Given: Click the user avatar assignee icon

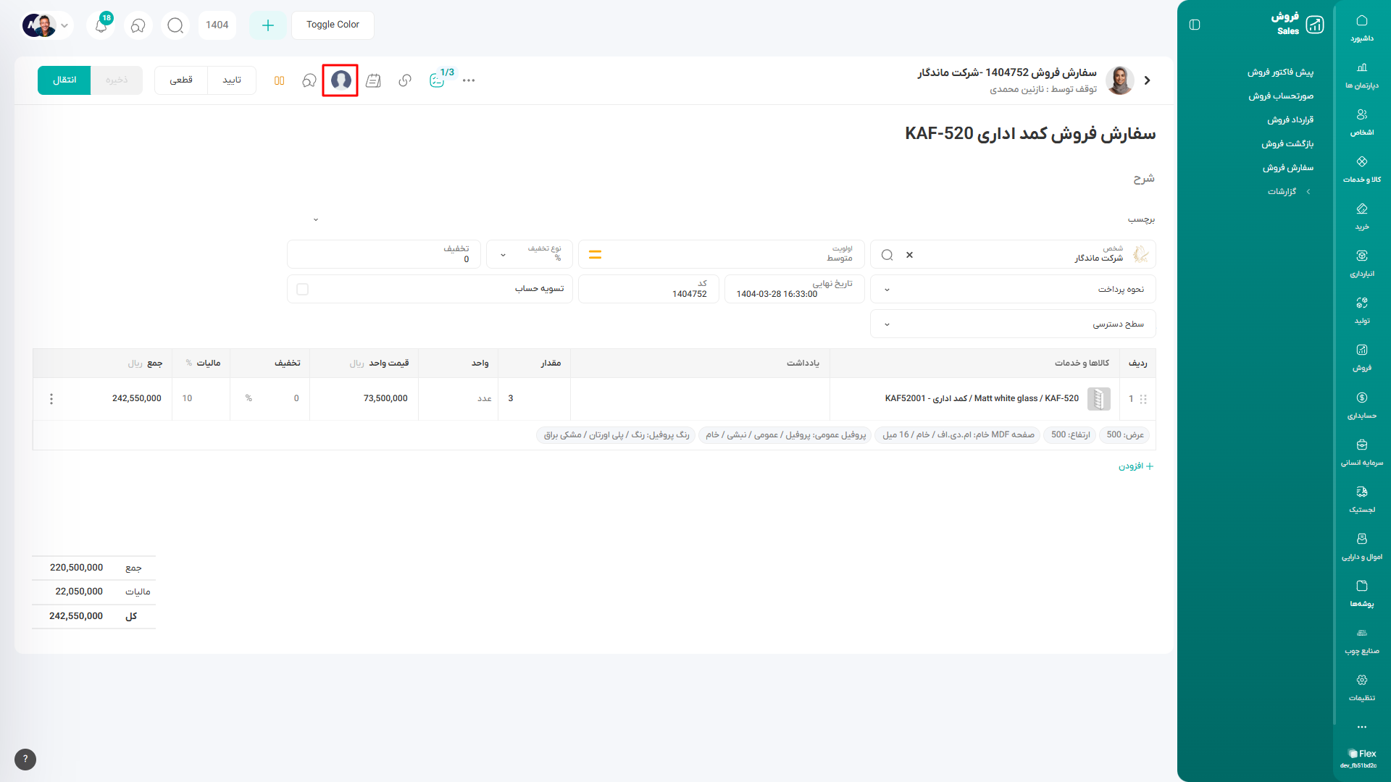Looking at the screenshot, I should tap(341, 80).
